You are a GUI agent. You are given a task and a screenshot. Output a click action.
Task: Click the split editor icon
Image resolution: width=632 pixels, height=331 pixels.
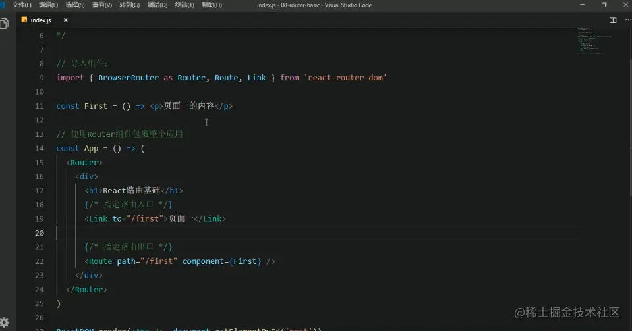click(x=613, y=20)
